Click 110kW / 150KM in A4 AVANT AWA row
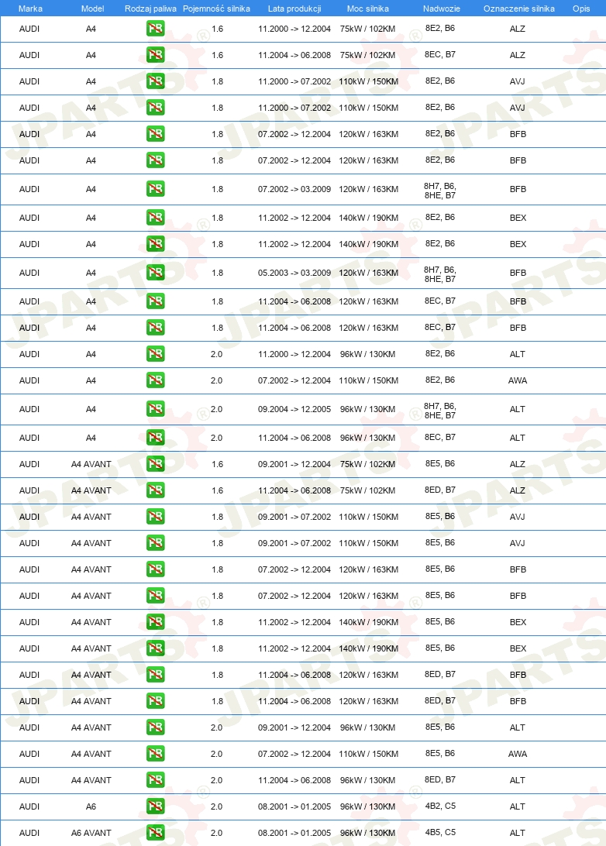This screenshot has width=606, height=846. coord(369,755)
